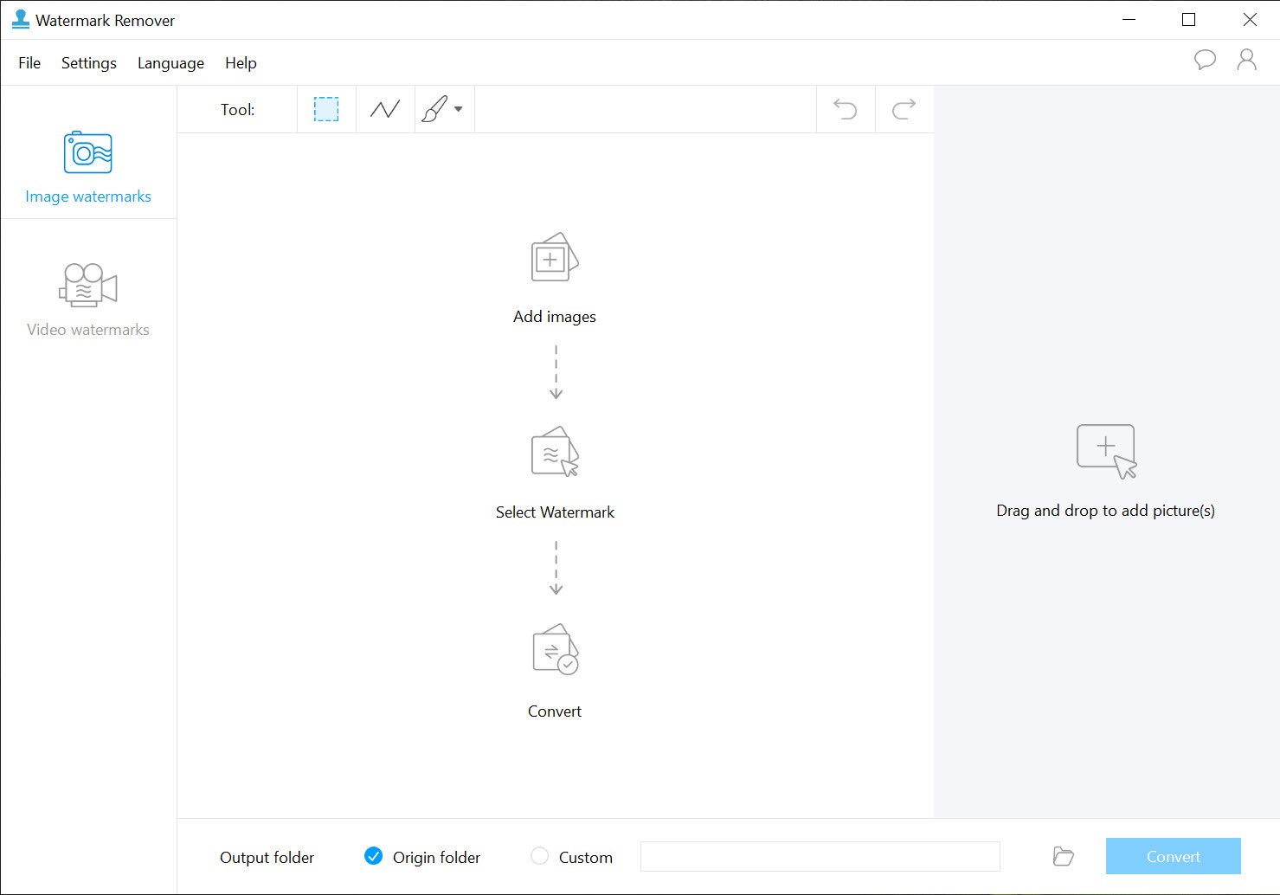
Task: Pick the brush selection tool
Action: [x=434, y=109]
